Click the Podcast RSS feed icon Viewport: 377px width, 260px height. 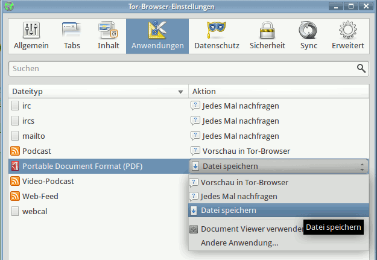15,151
